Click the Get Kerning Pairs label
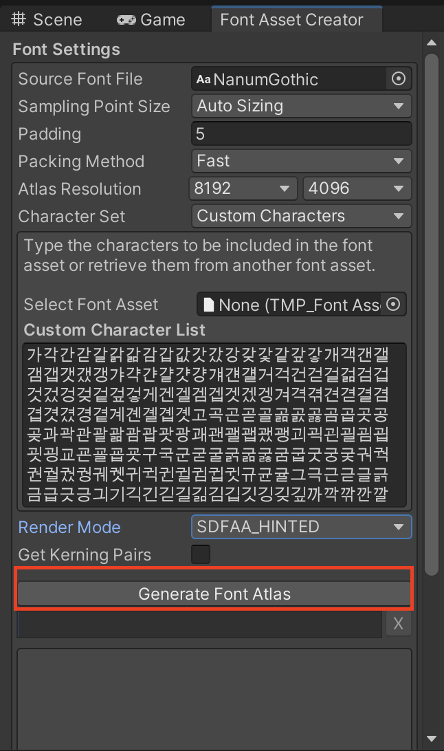Viewport: 444px width, 751px height. 85,554
